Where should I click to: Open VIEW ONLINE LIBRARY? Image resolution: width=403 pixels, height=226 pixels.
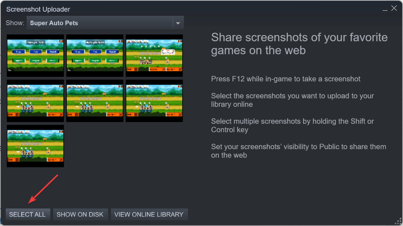pyautogui.click(x=149, y=214)
